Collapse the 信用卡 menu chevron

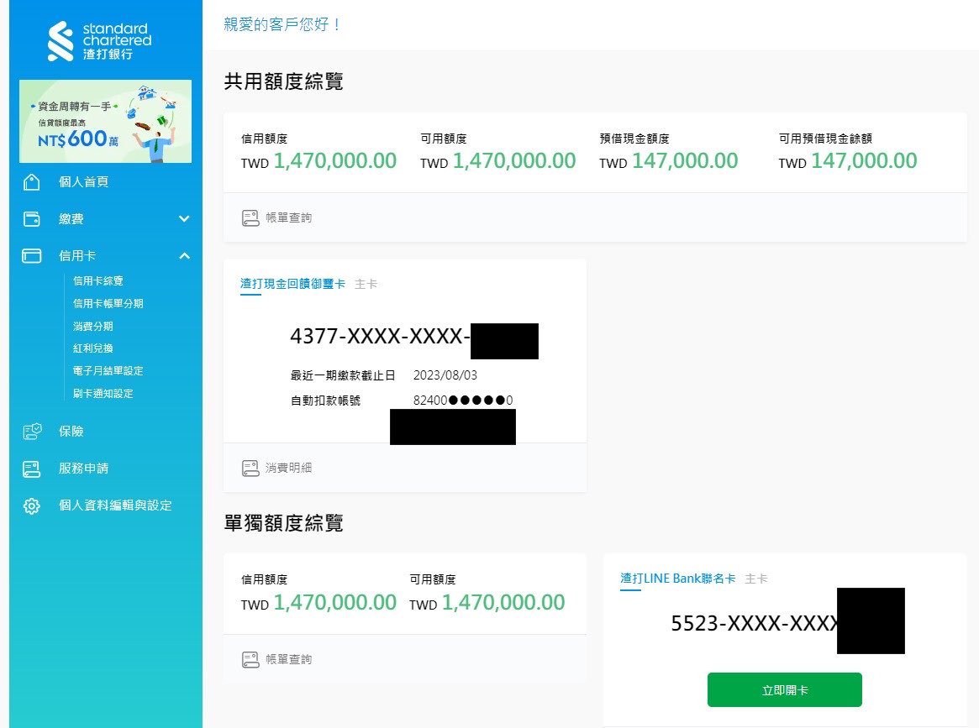tap(185, 256)
